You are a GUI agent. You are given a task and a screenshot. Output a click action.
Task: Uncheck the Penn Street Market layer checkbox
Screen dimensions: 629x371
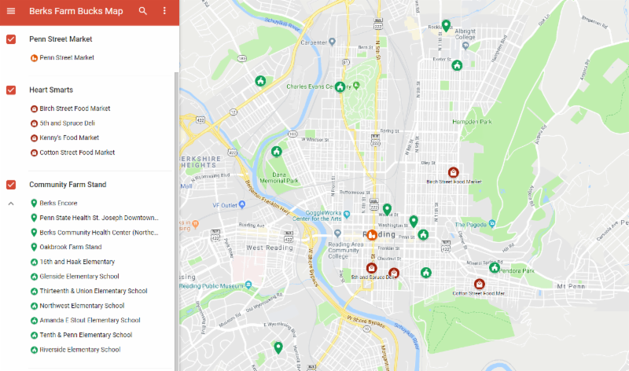pos(11,39)
